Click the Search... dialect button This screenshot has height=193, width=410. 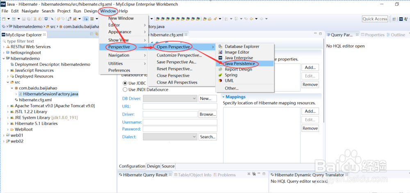coord(207,136)
